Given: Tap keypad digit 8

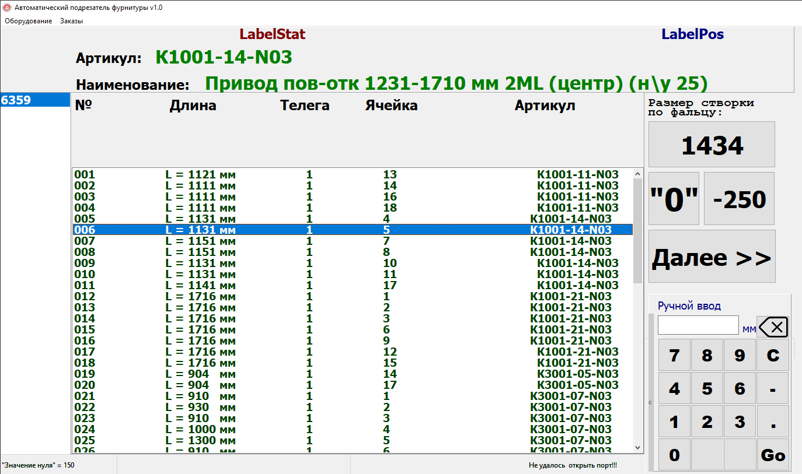Looking at the screenshot, I should coord(707,355).
